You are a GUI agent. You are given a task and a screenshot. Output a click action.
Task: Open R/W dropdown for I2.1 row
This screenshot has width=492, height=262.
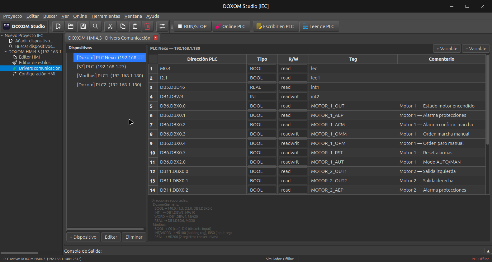[293, 78]
